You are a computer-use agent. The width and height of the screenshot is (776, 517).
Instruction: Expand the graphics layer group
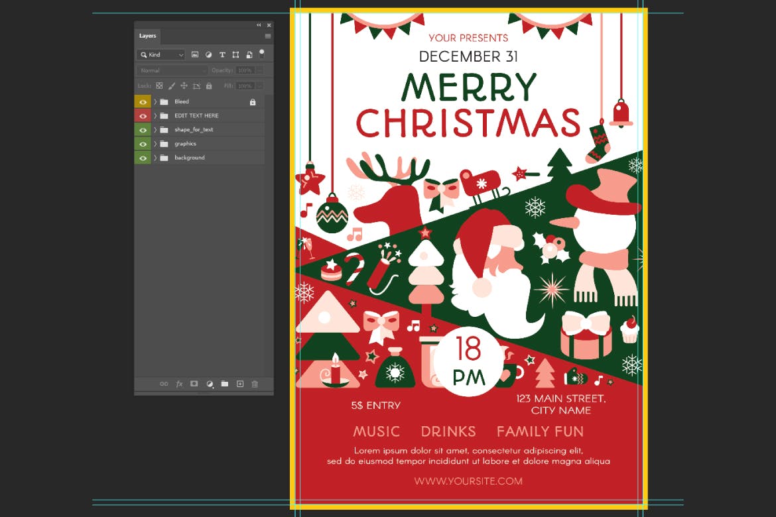[x=155, y=144]
